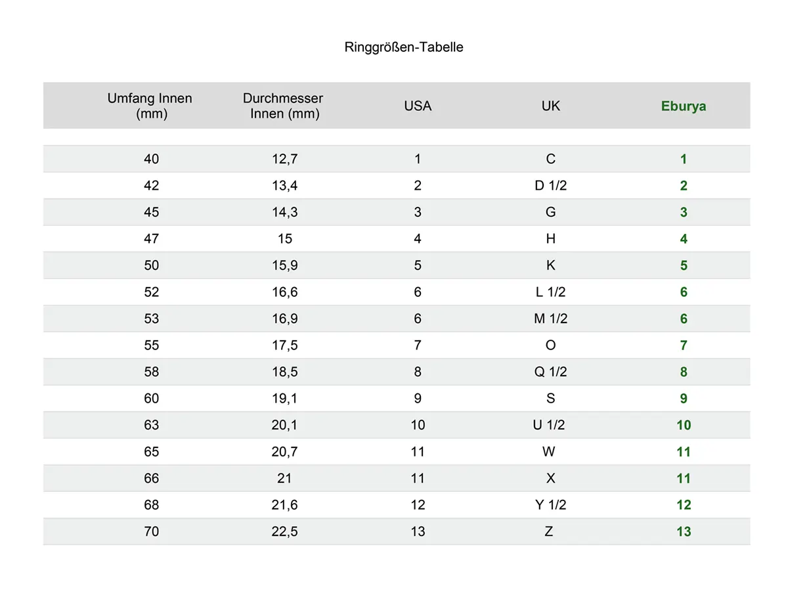Click UK size Q 1/2
Screen dimensions: 788x603
point(550,372)
